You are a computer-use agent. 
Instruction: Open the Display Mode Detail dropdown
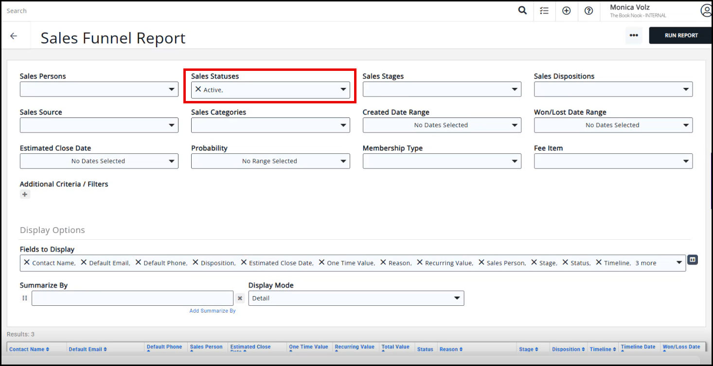pyautogui.click(x=356, y=298)
